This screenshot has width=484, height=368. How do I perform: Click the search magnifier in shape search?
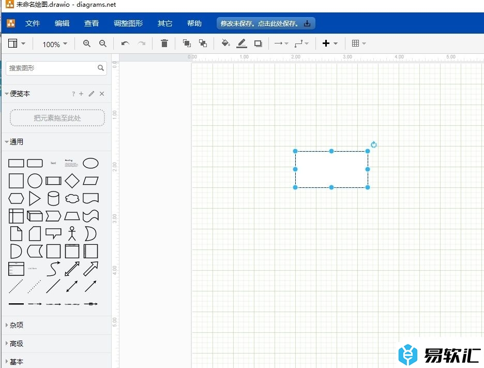(101, 68)
